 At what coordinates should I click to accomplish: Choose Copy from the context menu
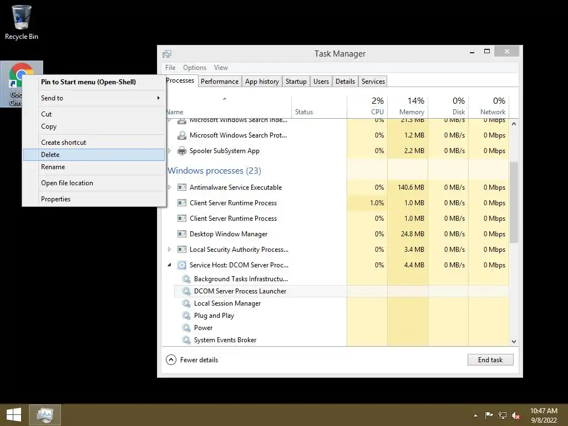click(94, 126)
